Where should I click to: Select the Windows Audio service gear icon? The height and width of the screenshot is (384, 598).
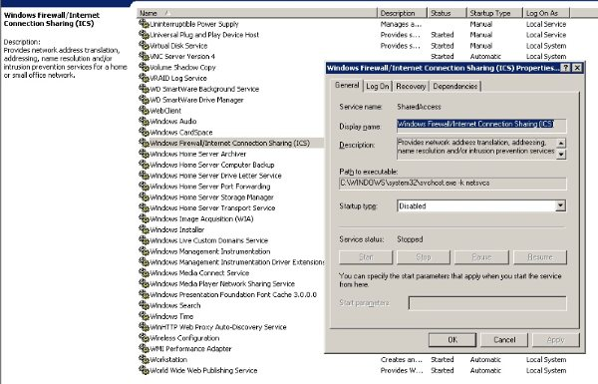[144, 121]
